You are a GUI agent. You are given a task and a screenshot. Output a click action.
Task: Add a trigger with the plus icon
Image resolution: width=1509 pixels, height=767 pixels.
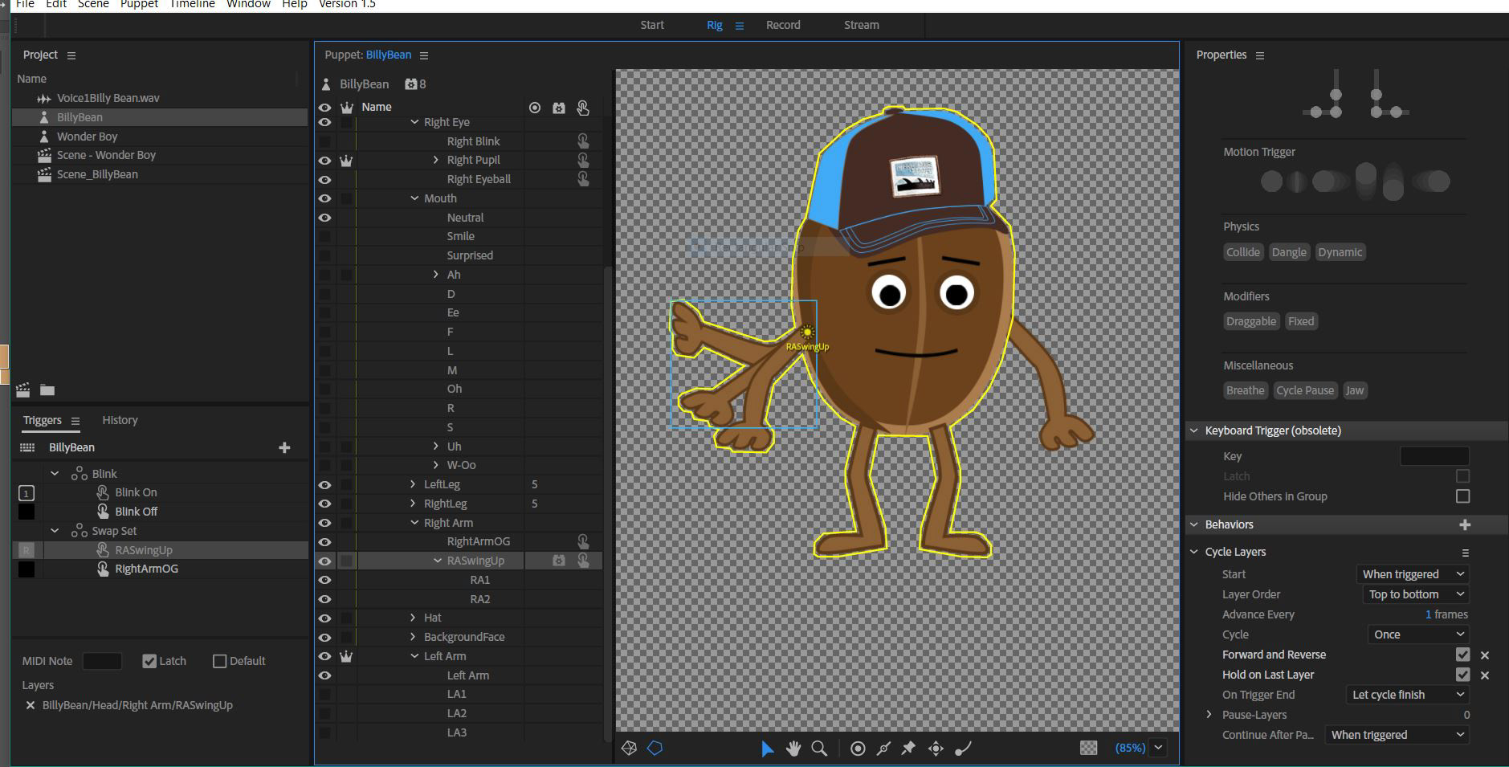[284, 447]
